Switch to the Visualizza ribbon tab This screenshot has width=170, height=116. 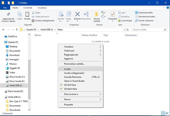[x=42, y=8]
